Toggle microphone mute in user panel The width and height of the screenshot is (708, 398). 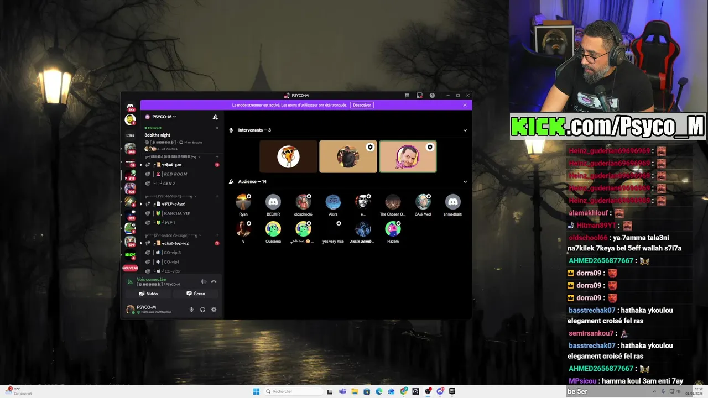(x=191, y=310)
